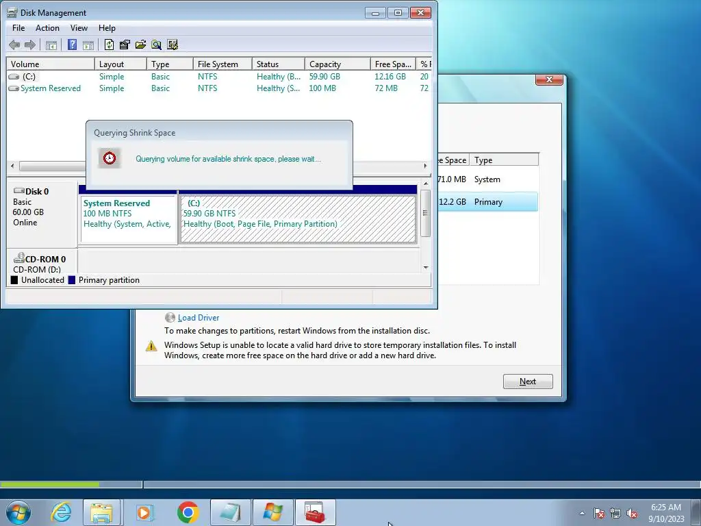The width and height of the screenshot is (701, 526).
Task: Launch Internet Explorer from taskbar
Action: [61, 512]
